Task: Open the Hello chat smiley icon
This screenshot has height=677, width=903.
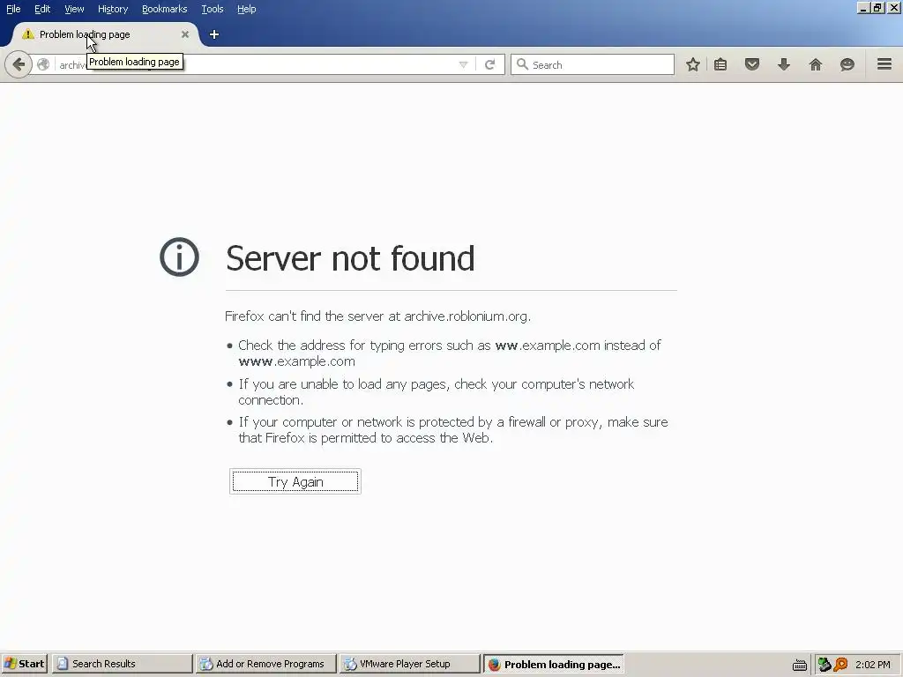Action: click(847, 64)
